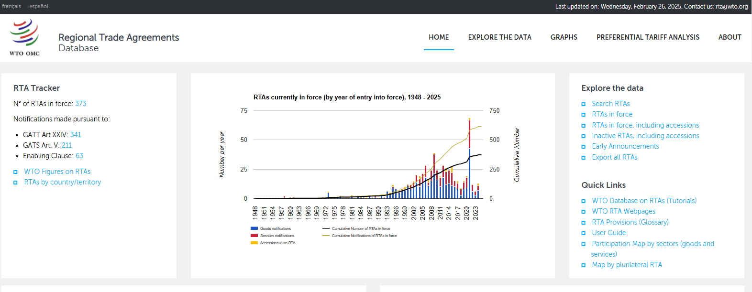Screen dimensions: 752x292
Task: Open RTAs by country/territory
Action: coord(63,182)
